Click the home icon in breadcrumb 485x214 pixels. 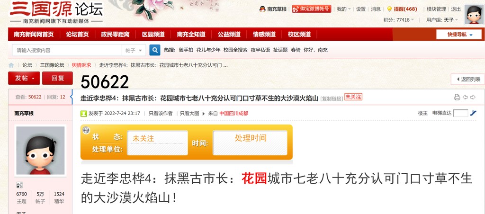[11, 65]
